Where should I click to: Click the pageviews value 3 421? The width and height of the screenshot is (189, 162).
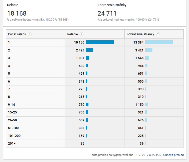(x=139, y=50)
